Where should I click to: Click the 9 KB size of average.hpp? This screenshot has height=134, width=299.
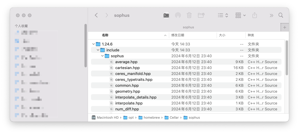click(x=239, y=62)
